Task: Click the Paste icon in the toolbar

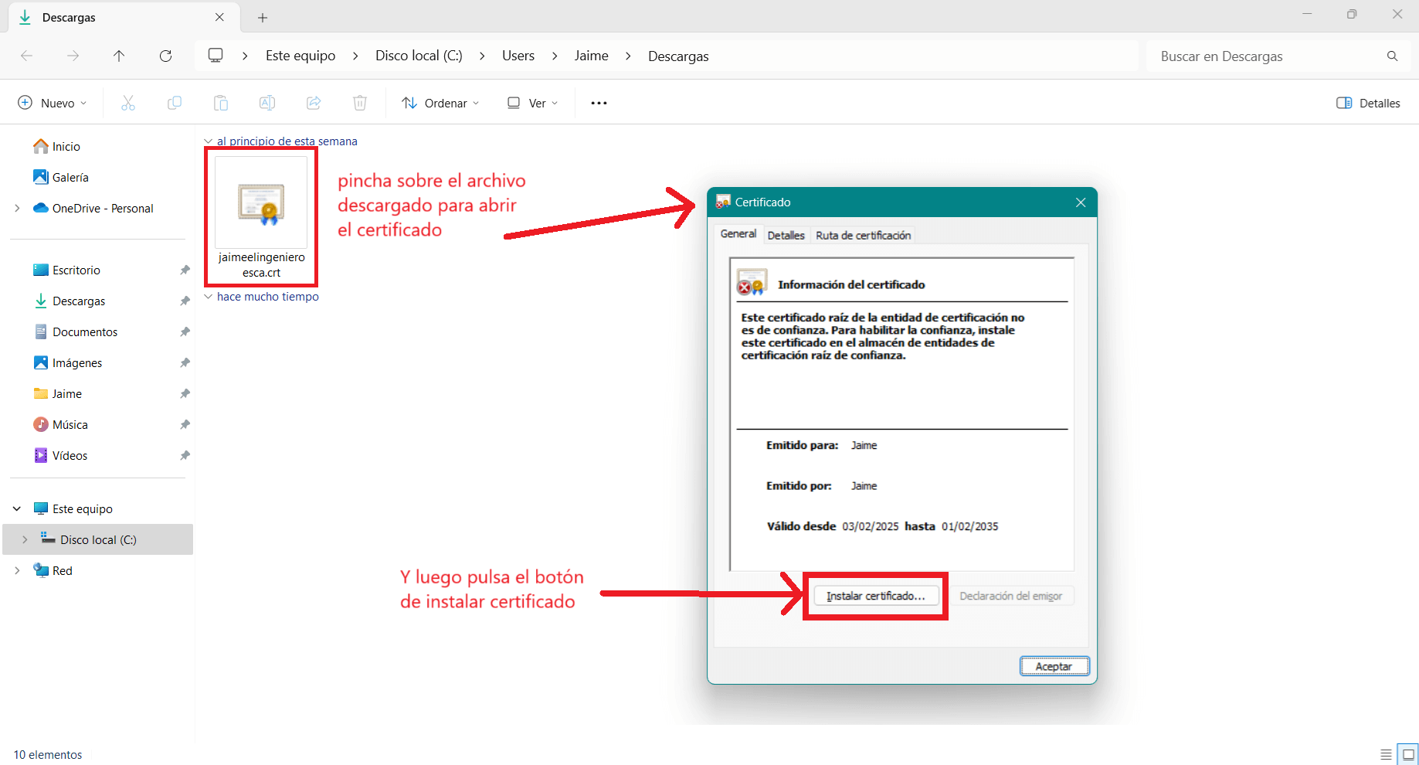Action: click(x=221, y=102)
